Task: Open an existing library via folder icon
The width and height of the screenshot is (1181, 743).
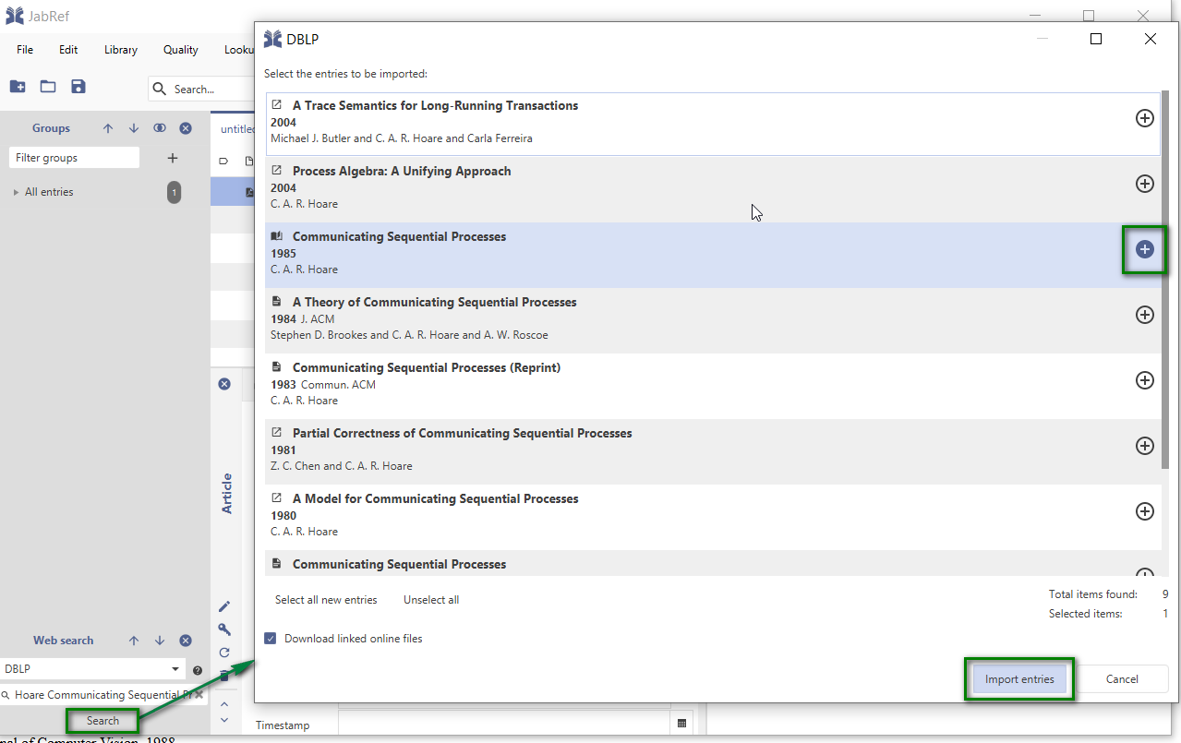Action: [48, 87]
